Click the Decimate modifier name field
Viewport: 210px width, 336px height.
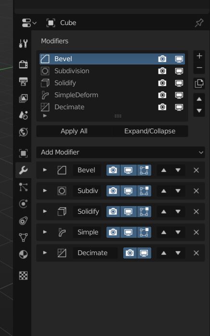[x=95, y=253]
